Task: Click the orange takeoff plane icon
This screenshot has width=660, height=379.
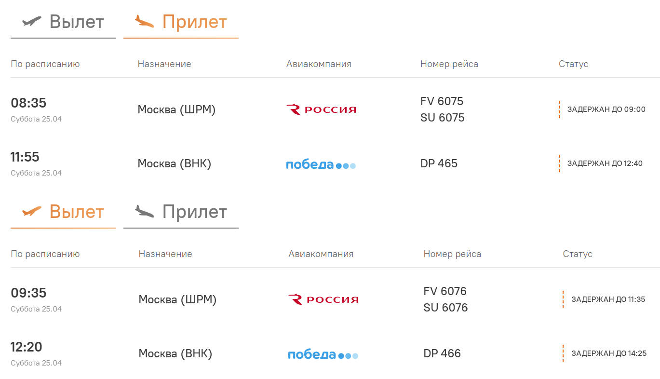Action: pyautogui.click(x=32, y=212)
